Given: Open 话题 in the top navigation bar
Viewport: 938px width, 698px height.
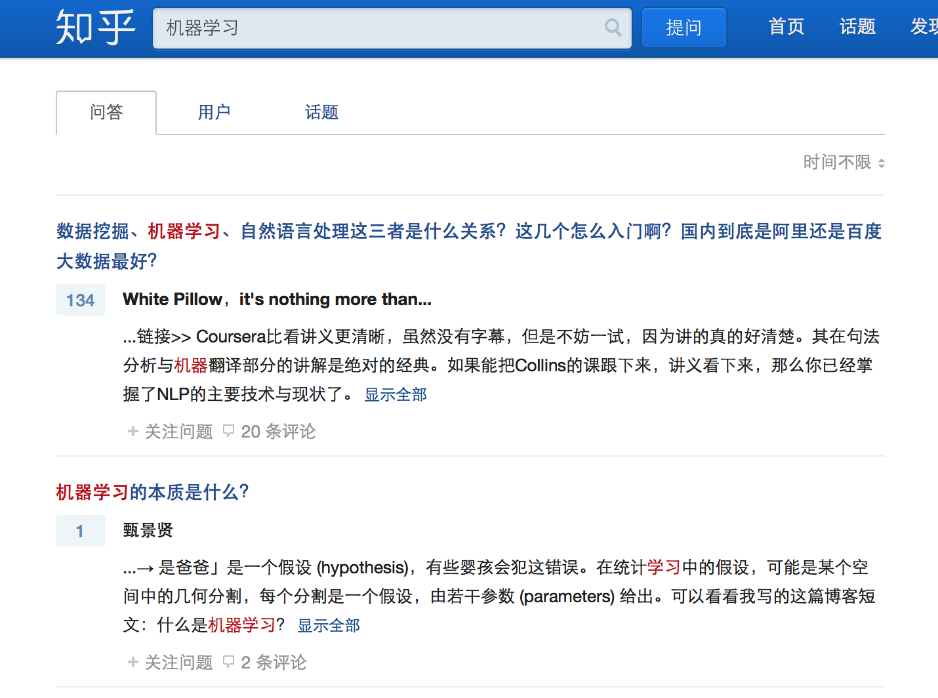Looking at the screenshot, I should (857, 27).
